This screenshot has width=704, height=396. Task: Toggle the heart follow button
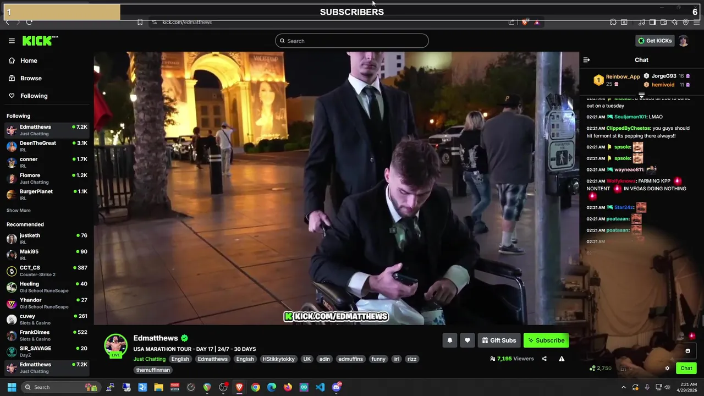click(x=468, y=340)
